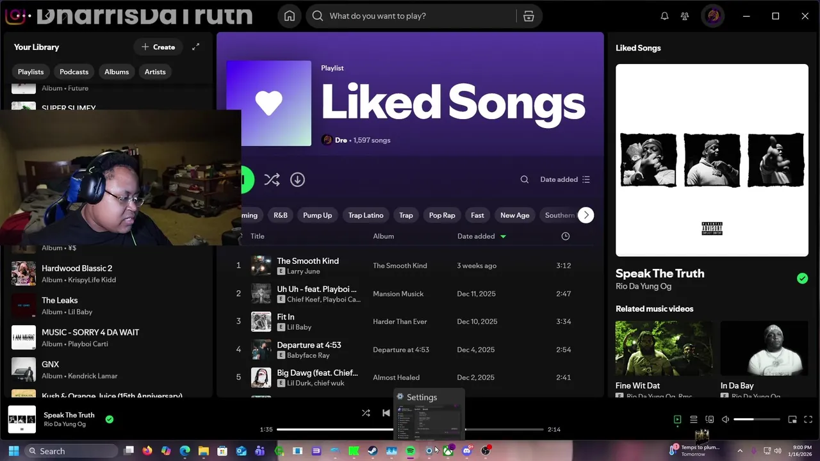Go to Spotify Home

(290, 16)
